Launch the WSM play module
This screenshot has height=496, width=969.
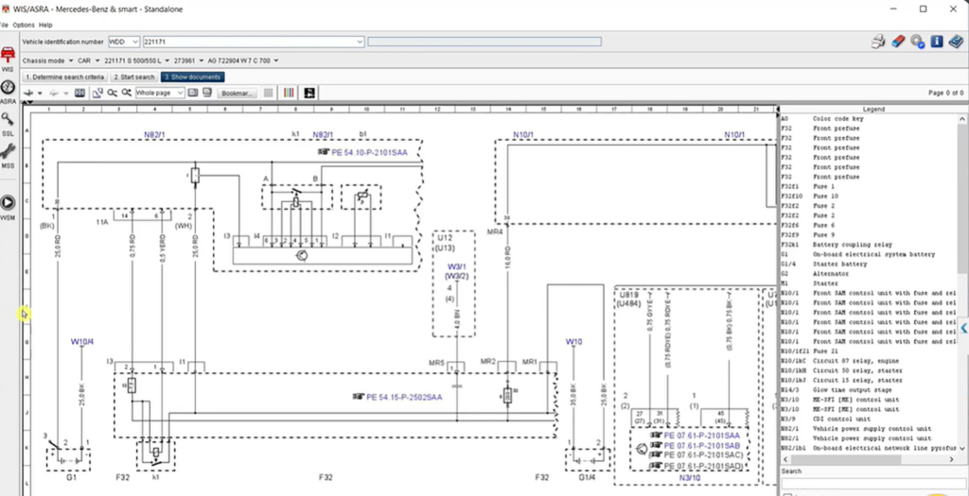[8, 207]
